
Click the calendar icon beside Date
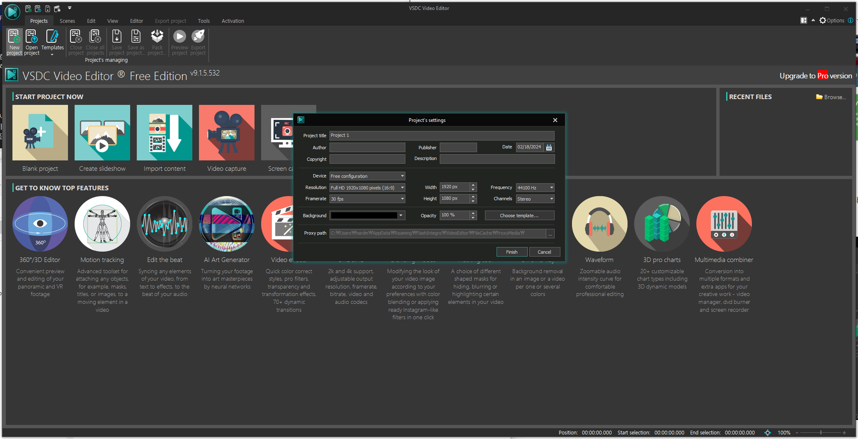[549, 147]
